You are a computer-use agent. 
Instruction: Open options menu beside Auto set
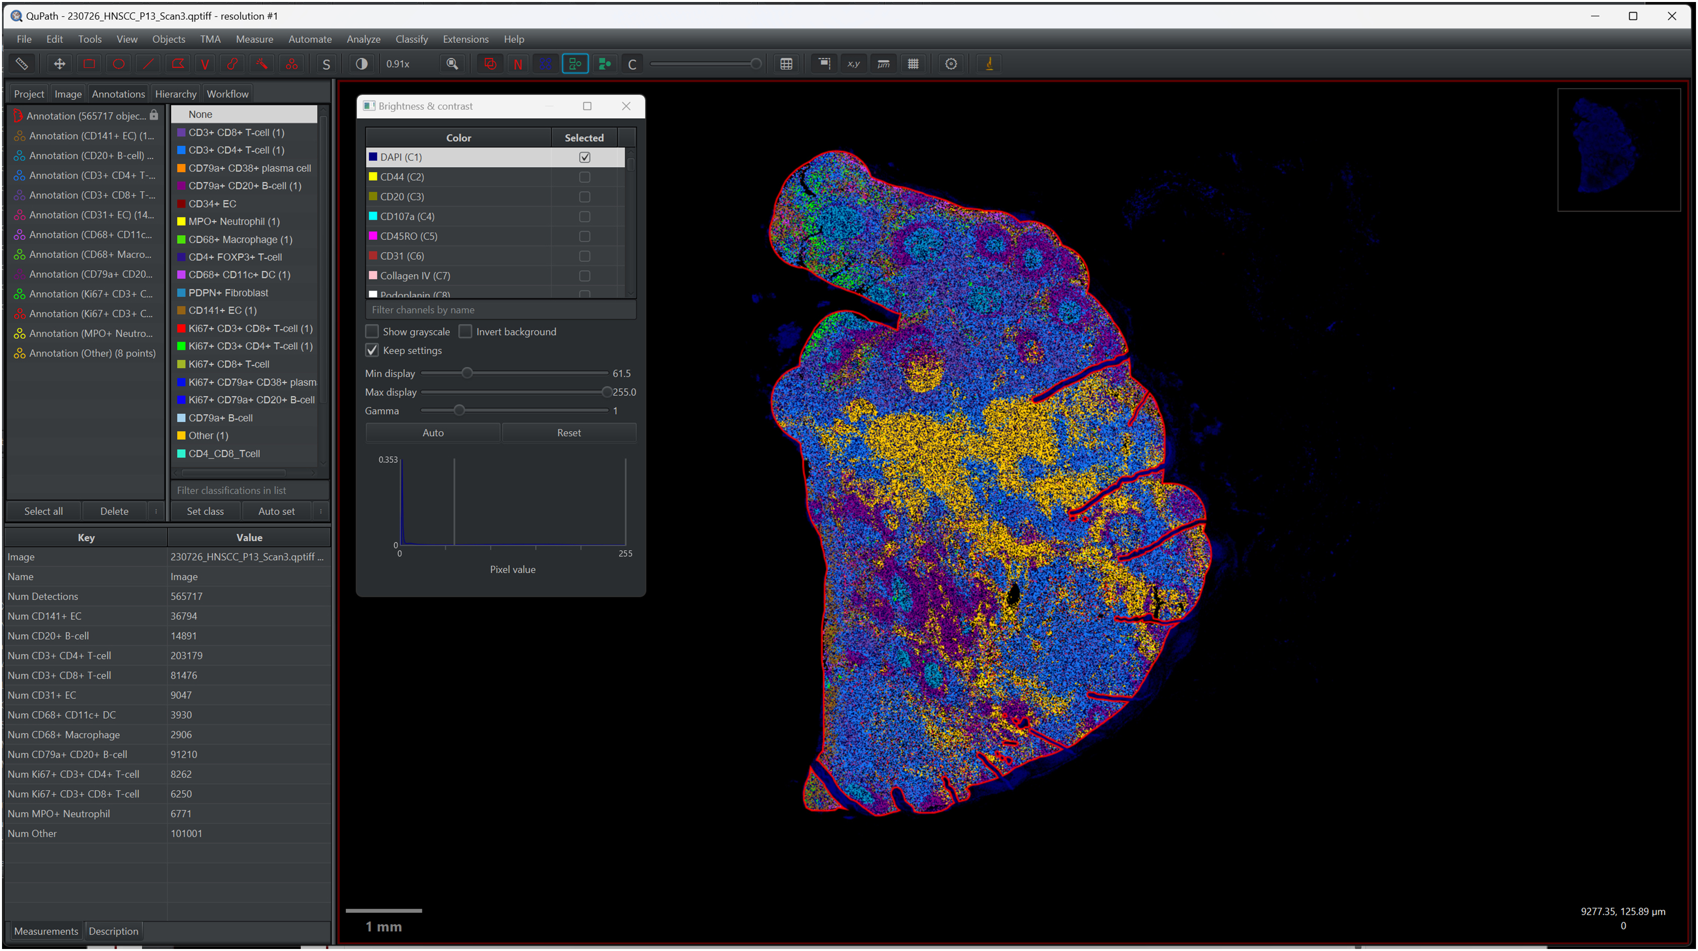click(x=321, y=511)
